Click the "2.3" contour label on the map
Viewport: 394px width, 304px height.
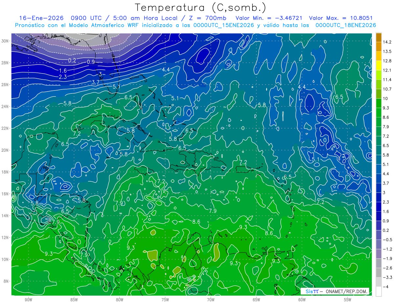pos(63,77)
